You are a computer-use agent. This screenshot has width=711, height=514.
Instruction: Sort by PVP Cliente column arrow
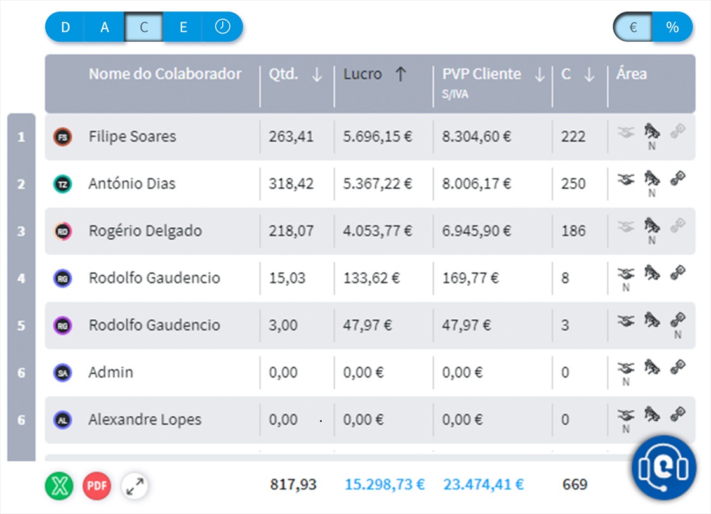[540, 74]
